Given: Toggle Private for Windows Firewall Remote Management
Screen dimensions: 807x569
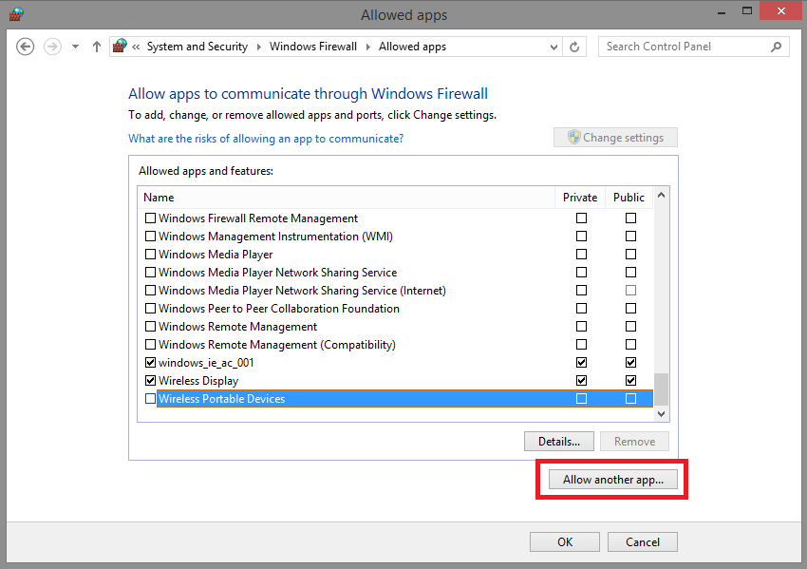Looking at the screenshot, I should (x=582, y=218).
